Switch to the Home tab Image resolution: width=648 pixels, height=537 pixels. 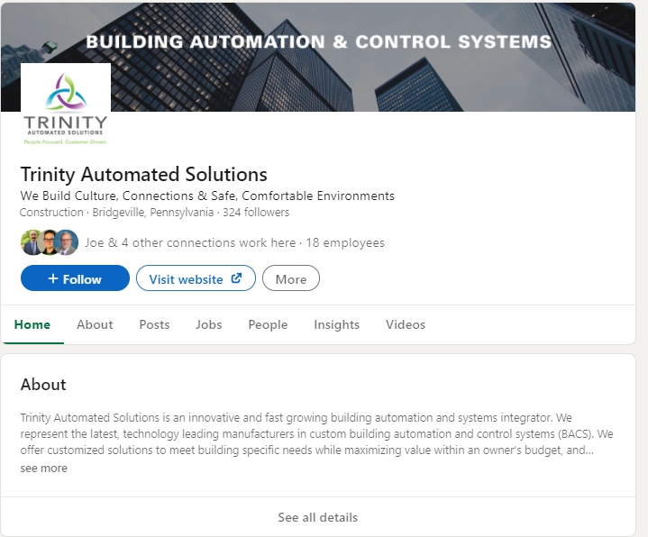tap(32, 324)
